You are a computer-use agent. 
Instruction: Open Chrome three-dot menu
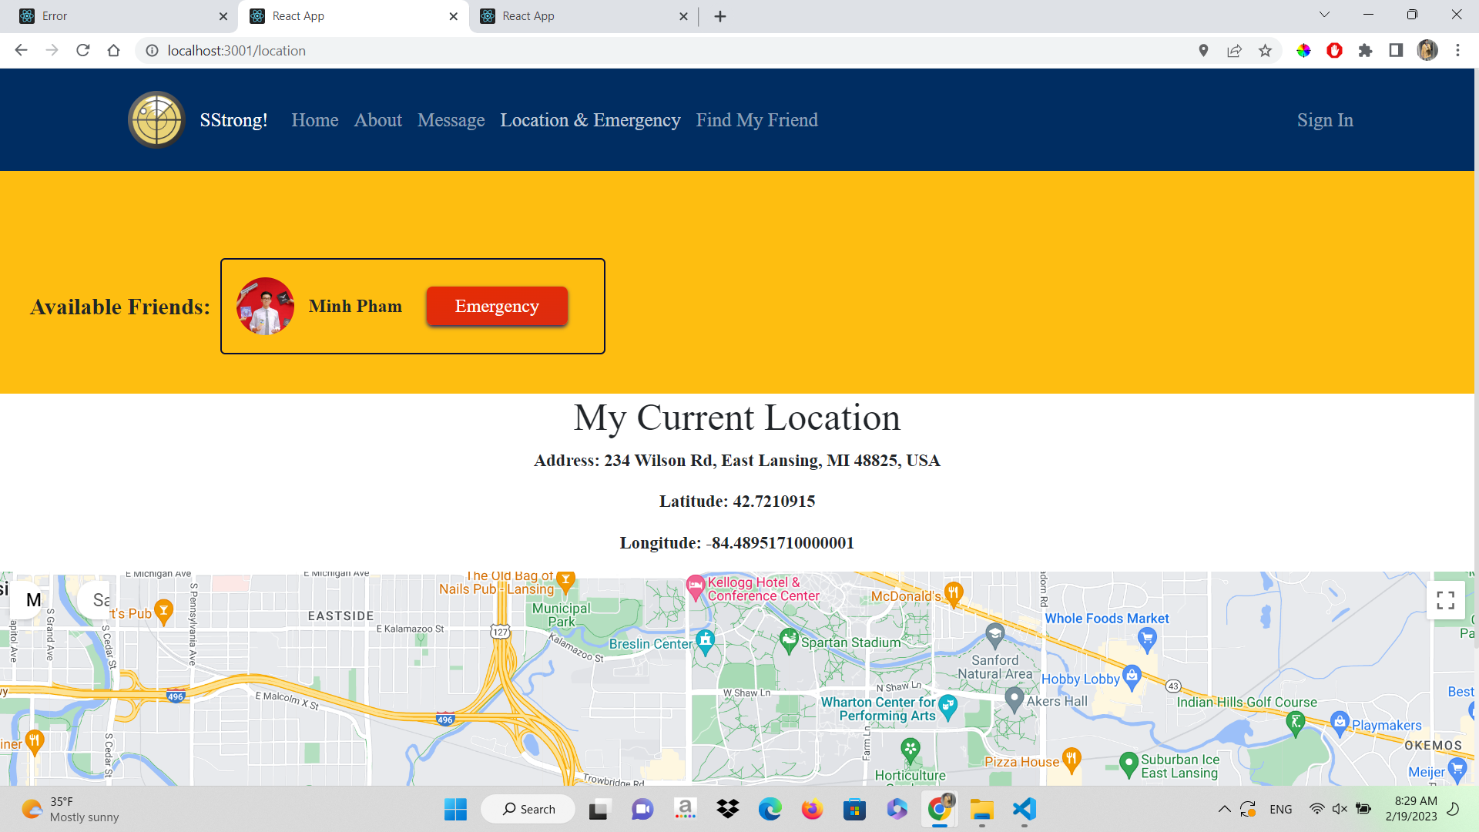[1457, 51]
